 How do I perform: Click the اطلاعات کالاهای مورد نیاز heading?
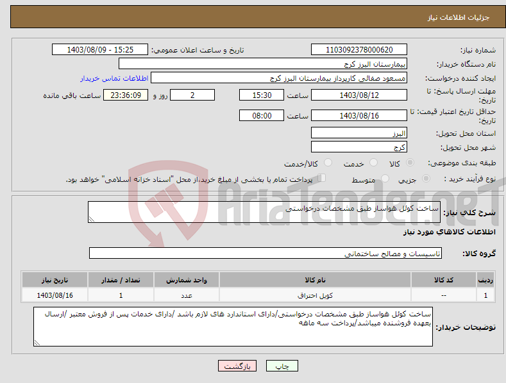point(449,232)
